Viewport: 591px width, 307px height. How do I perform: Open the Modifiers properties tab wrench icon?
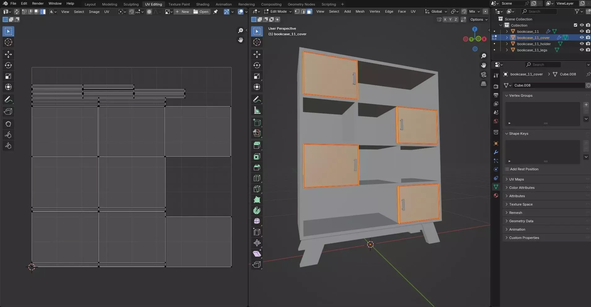pyautogui.click(x=496, y=152)
